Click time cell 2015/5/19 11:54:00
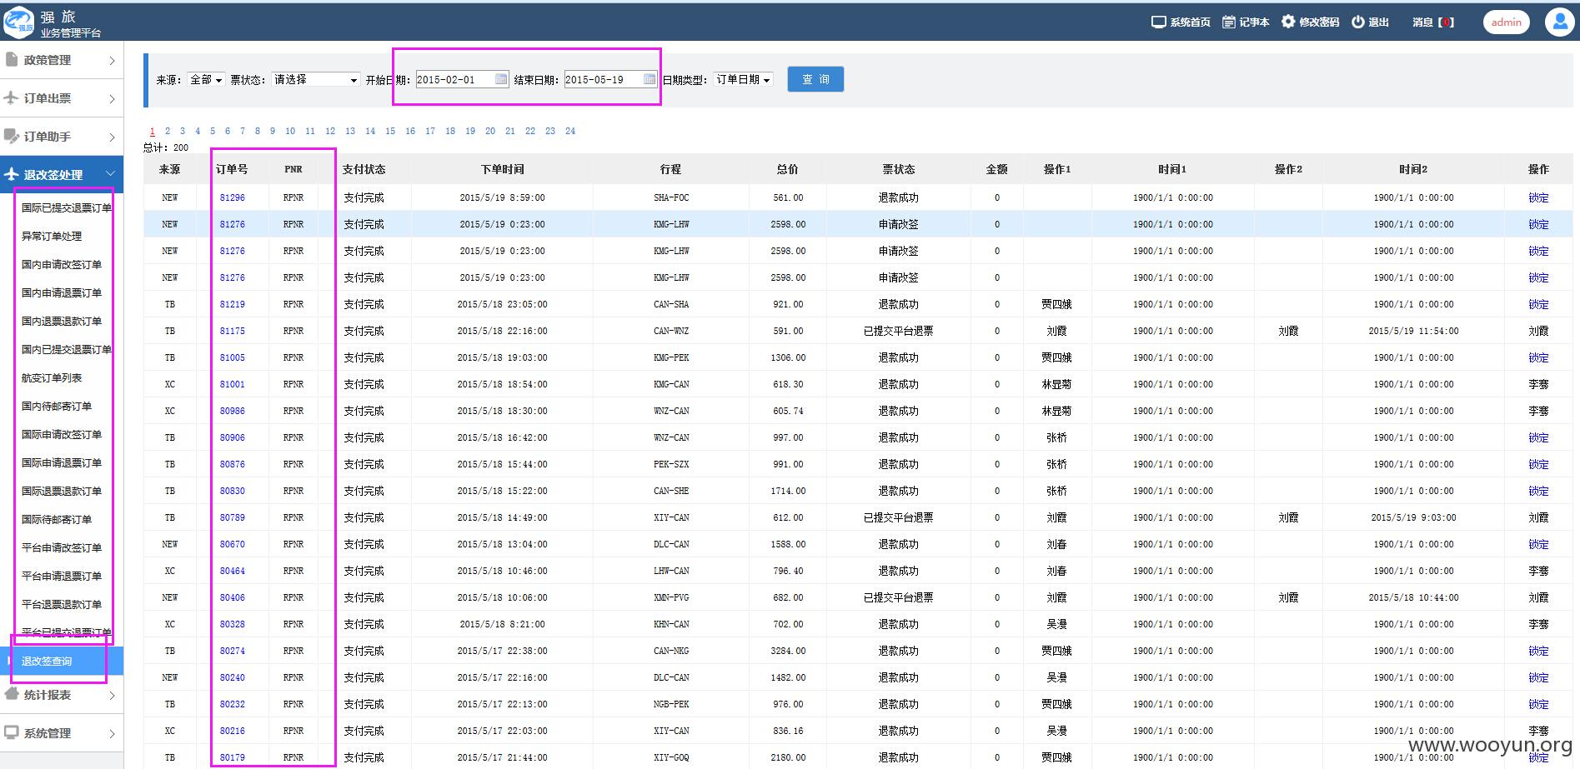1580x769 pixels. coord(1413,331)
